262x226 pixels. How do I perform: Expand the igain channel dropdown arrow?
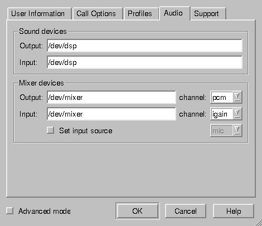(x=237, y=114)
